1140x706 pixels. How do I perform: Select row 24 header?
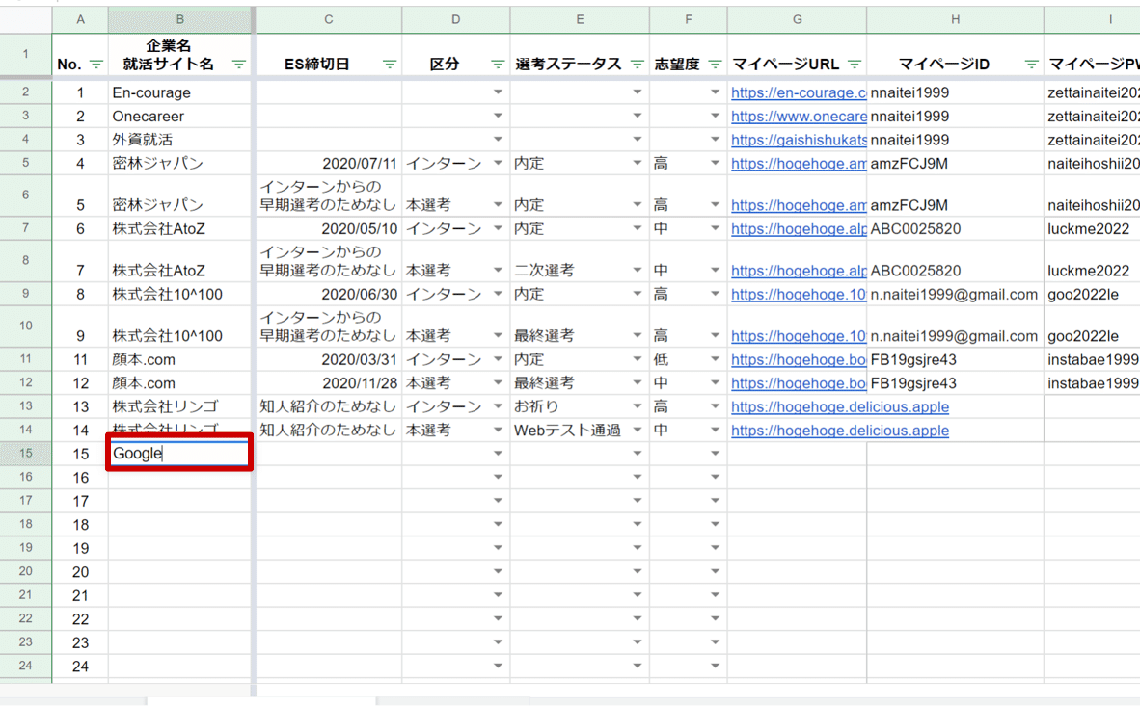[25, 667]
